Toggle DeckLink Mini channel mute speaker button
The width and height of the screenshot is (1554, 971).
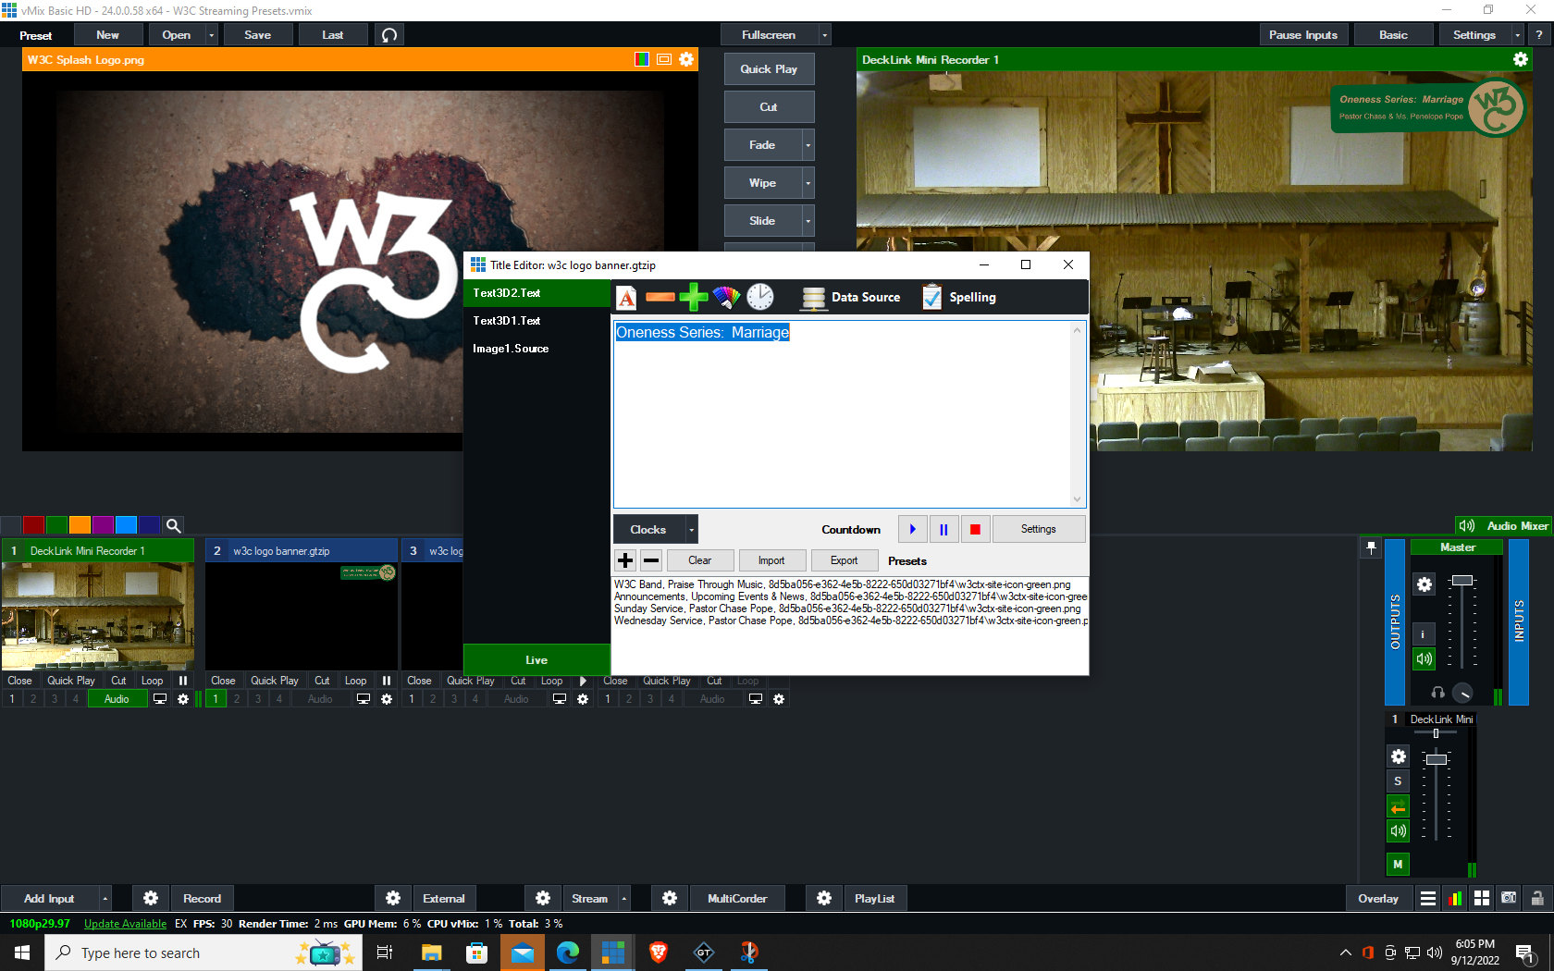click(1398, 830)
